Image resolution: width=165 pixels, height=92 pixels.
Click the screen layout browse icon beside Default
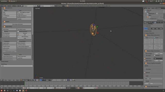(x=22, y=6)
